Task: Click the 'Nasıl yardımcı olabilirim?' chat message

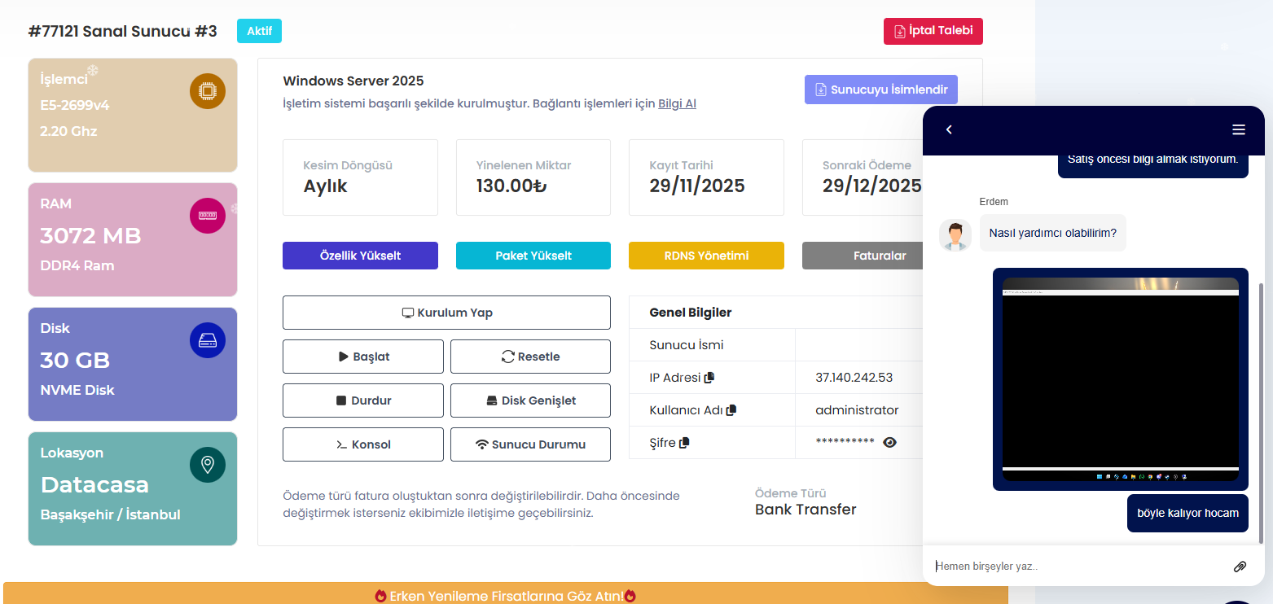Action: (1052, 233)
